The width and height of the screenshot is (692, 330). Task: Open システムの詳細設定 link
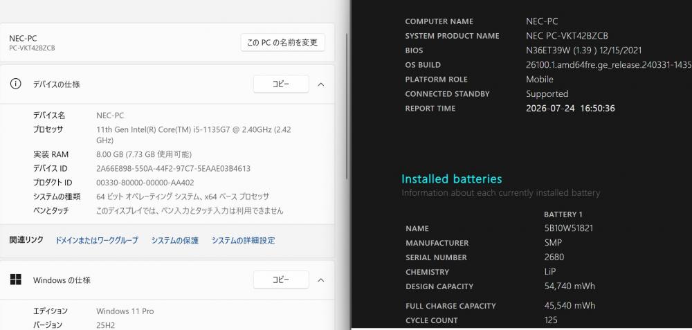click(243, 241)
